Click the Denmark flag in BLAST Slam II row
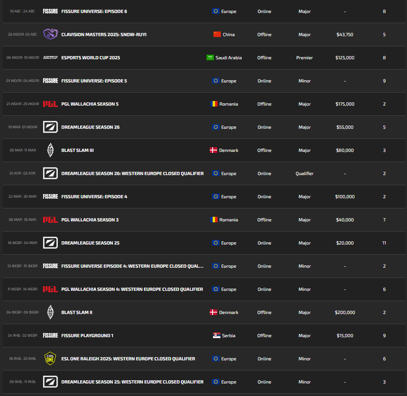The height and width of the screenshot is (396, 407). click(213, 312)
